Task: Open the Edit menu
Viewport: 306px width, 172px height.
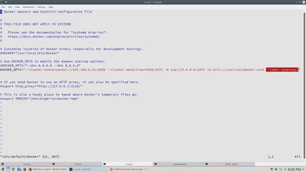Action: 10,7
